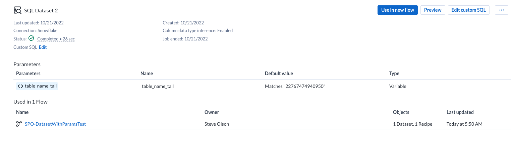514x141 pixels.
Task: Click the Type column header in Parameters
Action: [394, 74]
